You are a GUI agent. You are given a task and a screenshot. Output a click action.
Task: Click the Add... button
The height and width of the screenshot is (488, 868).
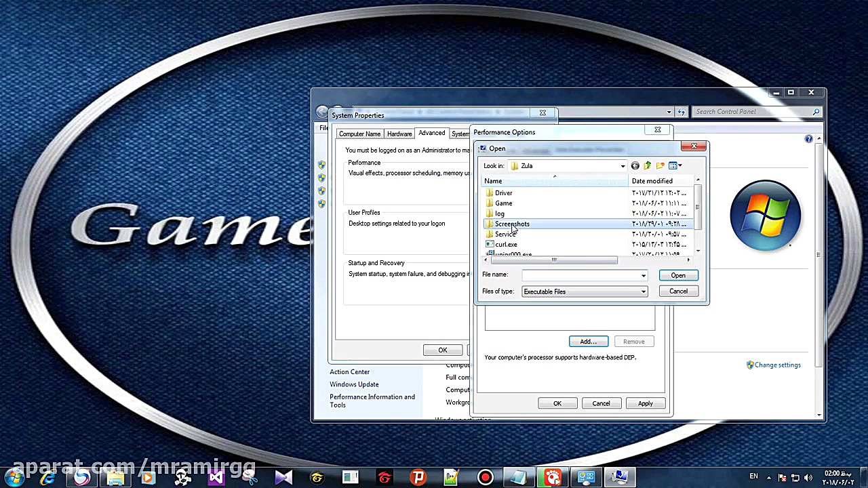[588, 342]
